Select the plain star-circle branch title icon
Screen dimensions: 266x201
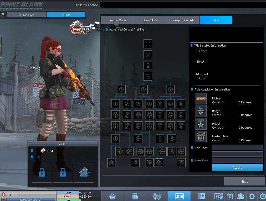click(171, 89)
